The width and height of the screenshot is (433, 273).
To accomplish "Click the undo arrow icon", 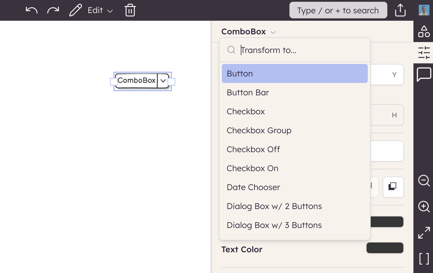I will tap(31, 10).
